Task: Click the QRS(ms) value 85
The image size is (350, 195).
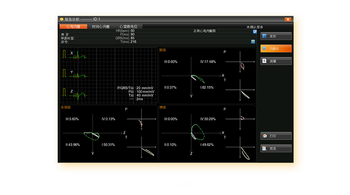Action: point(133,38)
